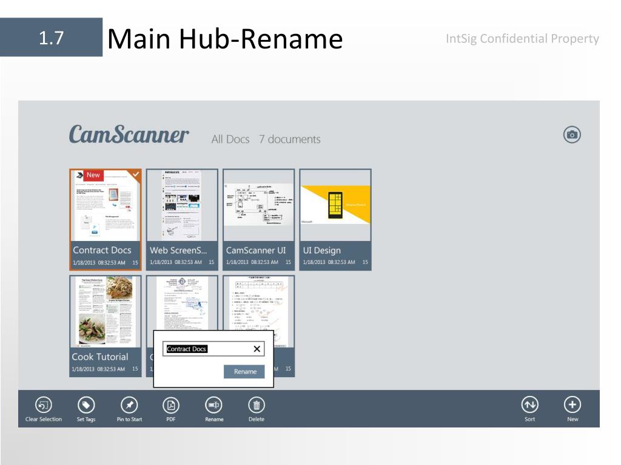Select the Contract Docs document tile
621x465 pixels.
[106, 219]
